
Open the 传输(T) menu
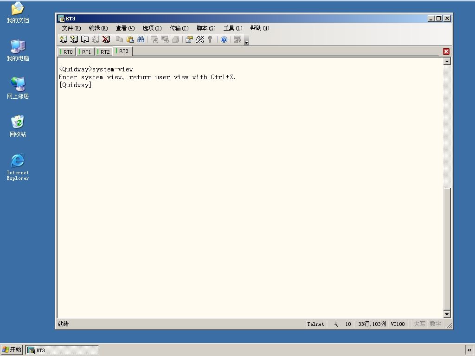click(179, 28)
